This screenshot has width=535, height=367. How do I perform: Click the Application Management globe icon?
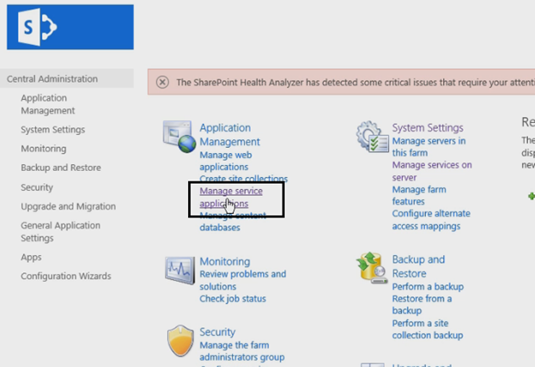coord(179,137)
